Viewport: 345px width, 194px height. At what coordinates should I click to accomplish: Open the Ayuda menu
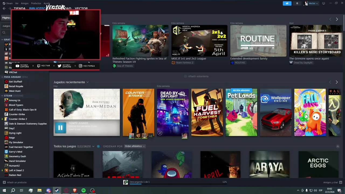point(47,3)
